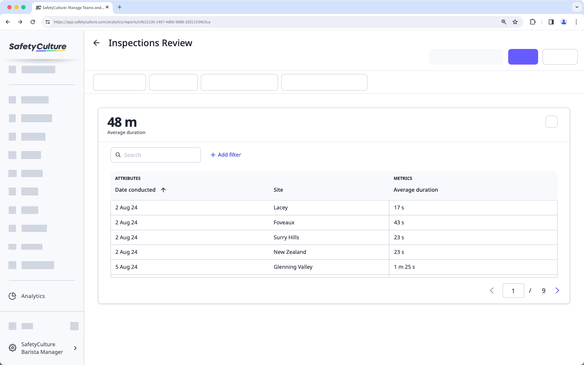Click the sort arrow on Date conducted column
This screenshot has width=584, height=365.
(163, 190)
